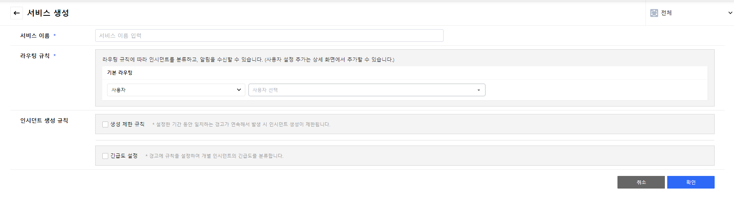The height and width of the screenshot is (200, 734).
Task: Click the 긴급도 설정 label text
Action: pos(124,156)
